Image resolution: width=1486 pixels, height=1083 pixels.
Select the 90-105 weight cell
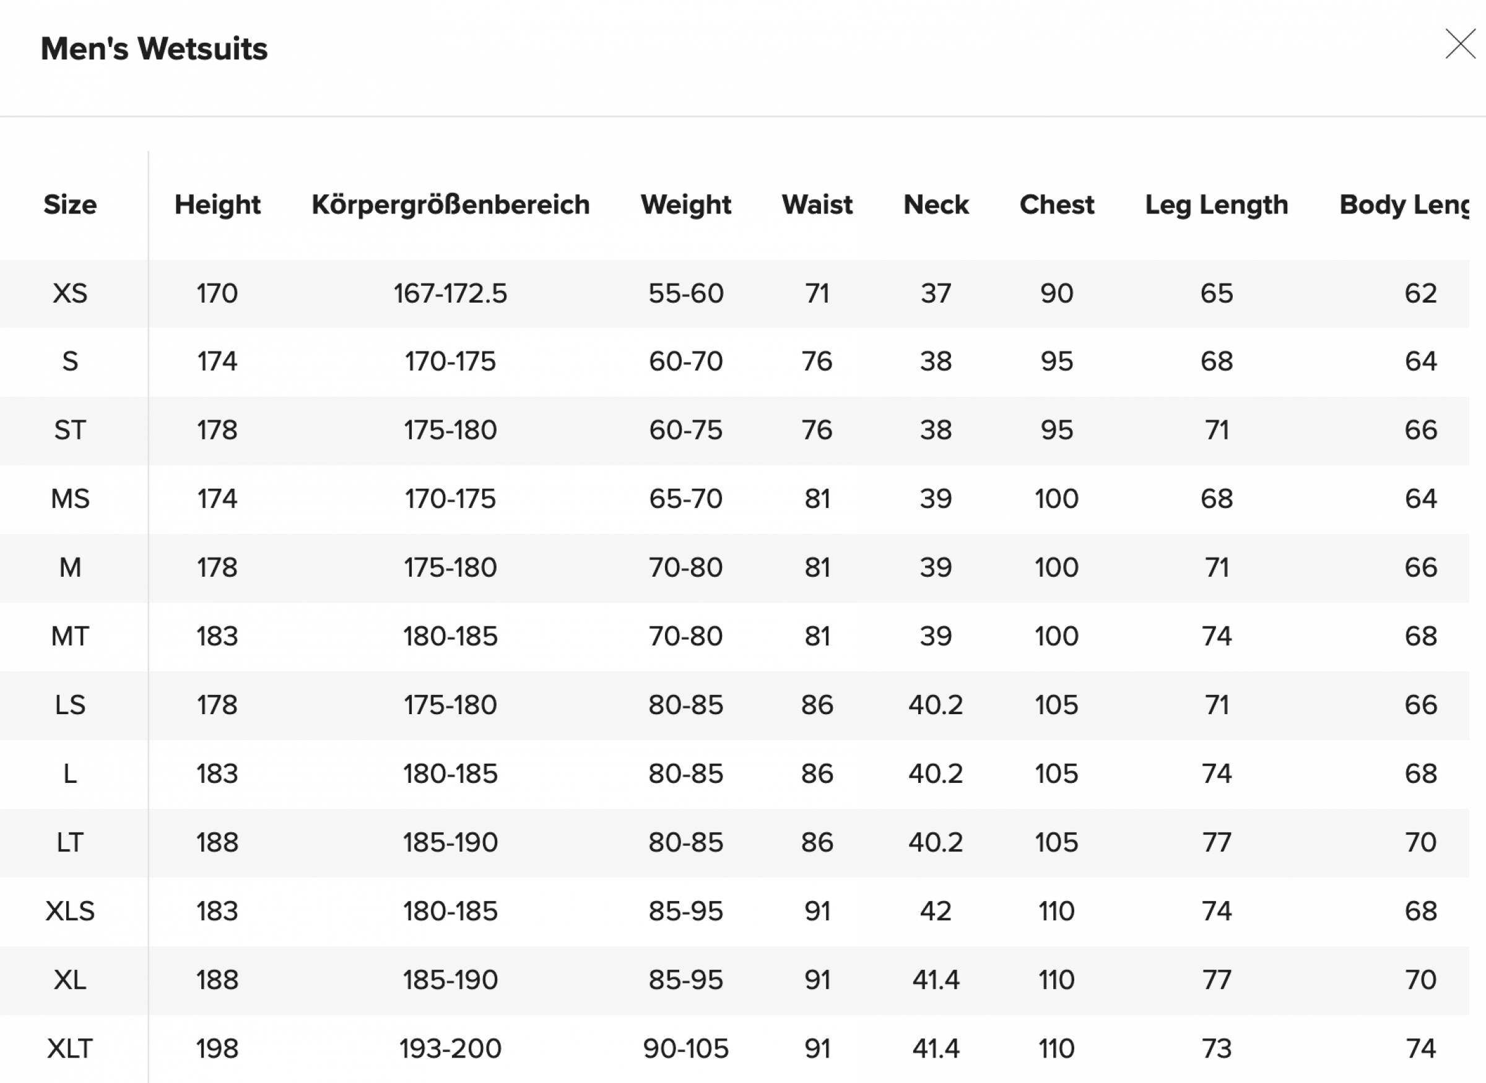tap(686, 1048)
